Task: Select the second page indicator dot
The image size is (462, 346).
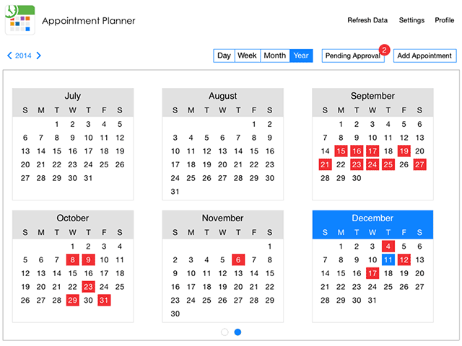Action: [x=237, y=332]
